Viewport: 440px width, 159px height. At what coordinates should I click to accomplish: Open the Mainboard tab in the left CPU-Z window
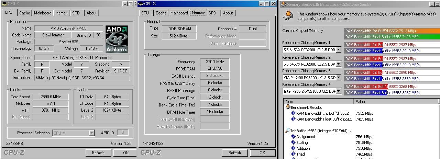click(43, 13)
